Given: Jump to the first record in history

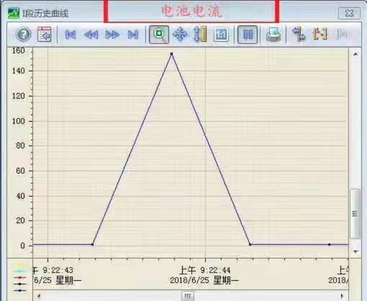Looking at the screenshot, I should click(x=71, y=35).
